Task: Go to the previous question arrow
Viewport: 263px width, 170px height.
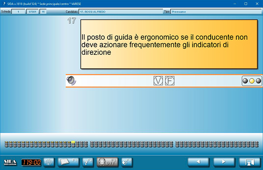Action: tap(198, 162)
